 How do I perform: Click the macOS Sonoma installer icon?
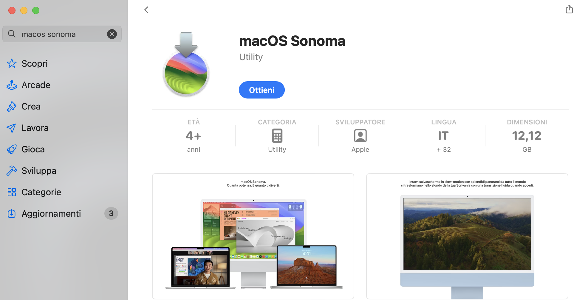coord(186,65)
